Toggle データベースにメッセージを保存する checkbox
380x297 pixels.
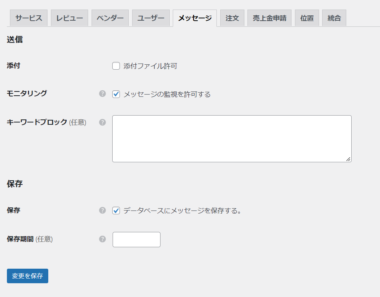(116, 211)
